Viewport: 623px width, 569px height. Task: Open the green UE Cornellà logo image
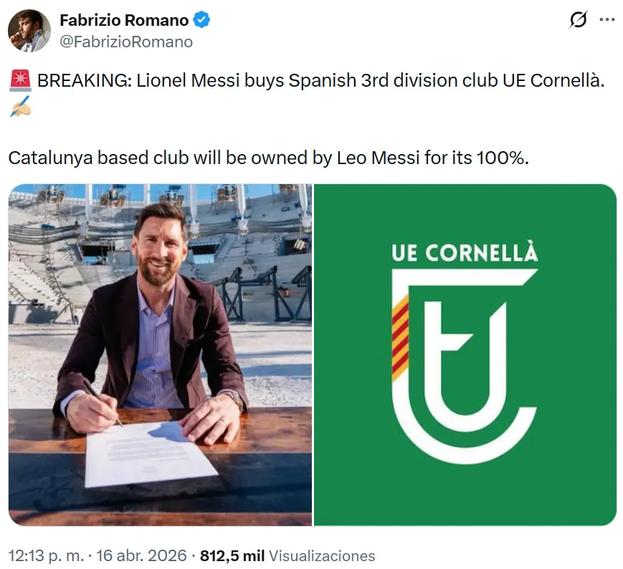[465, 355]
